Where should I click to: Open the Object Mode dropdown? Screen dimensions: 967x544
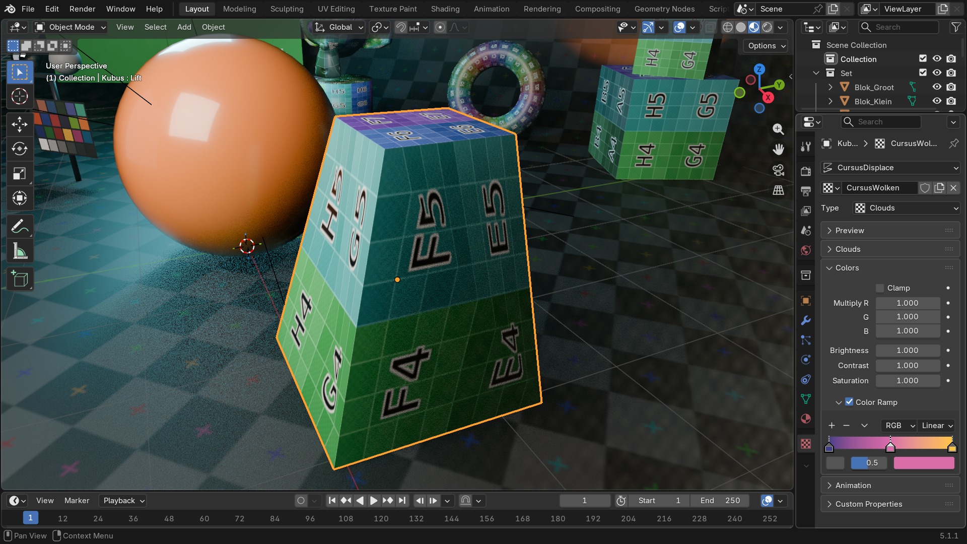(x=71, y=27)
